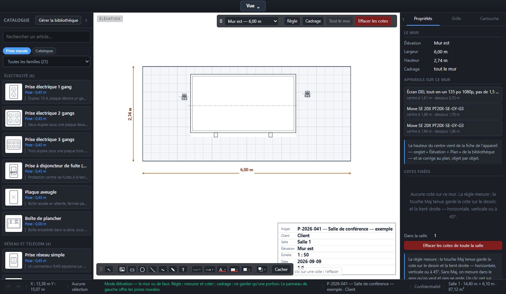Open the fill color swatch
The height and width of the screenshot is (294, 506).
pyautogui.click(x=247, y=269)
